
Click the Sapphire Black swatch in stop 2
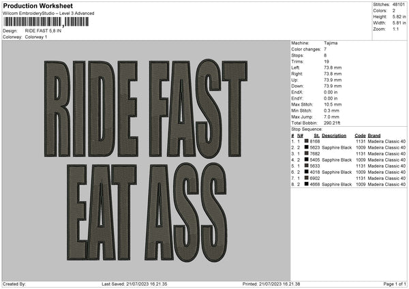point(307,147)
